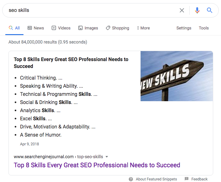Go to Shopping results tab
The image size is (221, 182).
coord(117,28)
